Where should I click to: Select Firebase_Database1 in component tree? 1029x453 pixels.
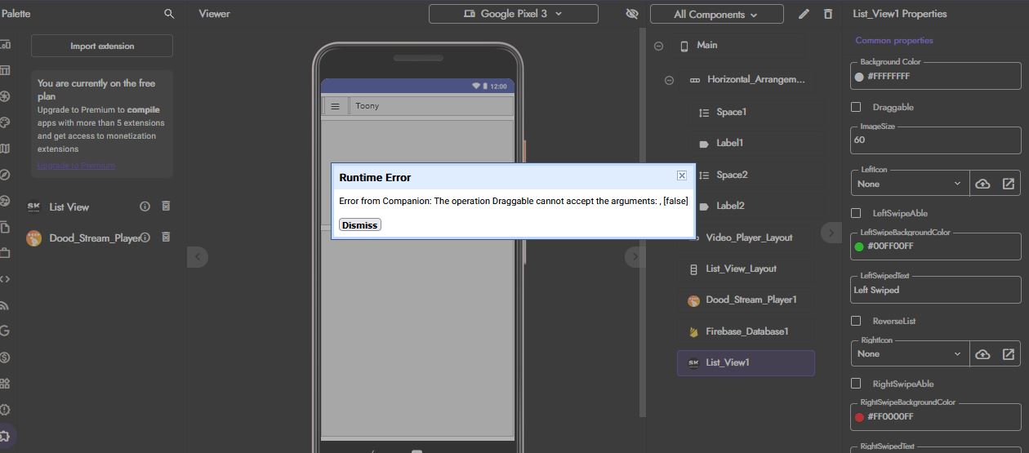[x=746, y=331]
